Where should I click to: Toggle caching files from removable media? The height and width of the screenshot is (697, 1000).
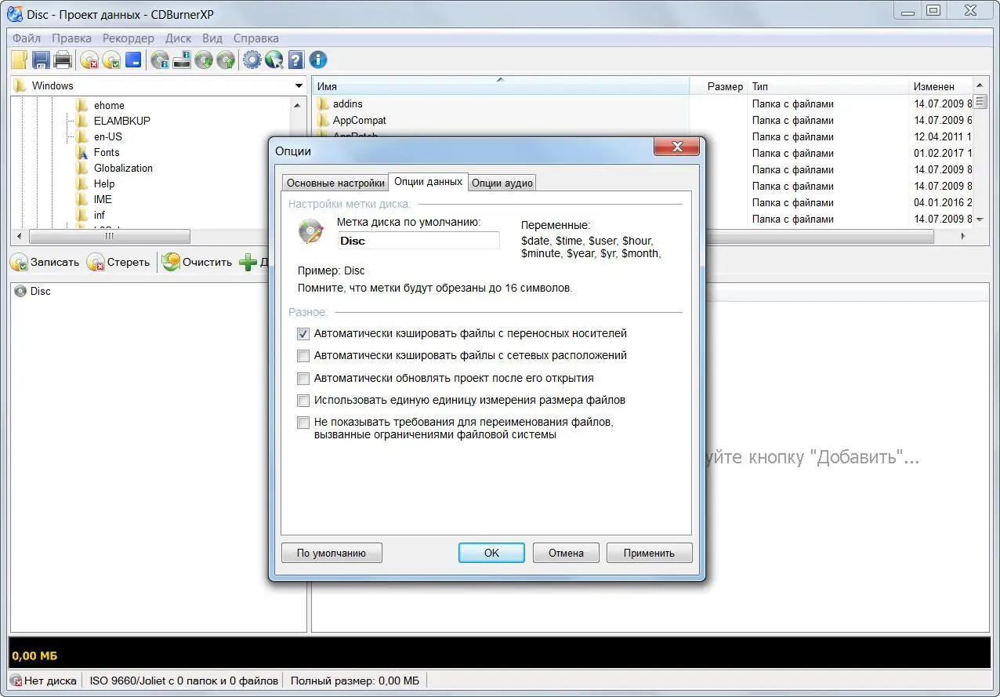[303, 334]
